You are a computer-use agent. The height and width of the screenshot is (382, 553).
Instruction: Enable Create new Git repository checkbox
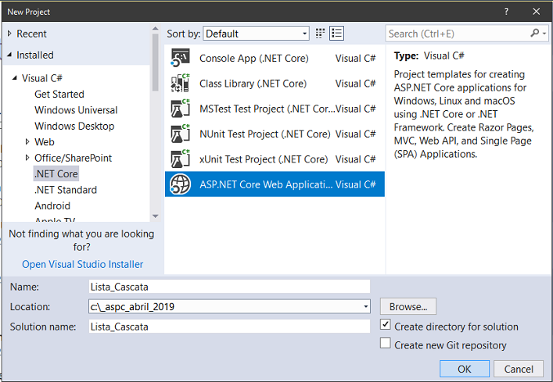click(x=386, y=343)
